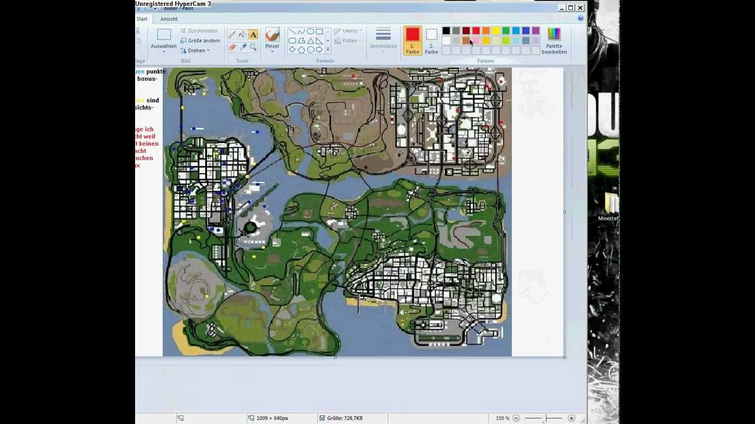Expand the Pinsel brushes dropdown arrow
Viewport: 755px width, 424px height.
(x=272, y=52)
